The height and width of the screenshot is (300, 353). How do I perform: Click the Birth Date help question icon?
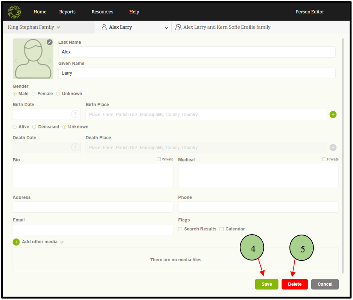pos(75,115)
